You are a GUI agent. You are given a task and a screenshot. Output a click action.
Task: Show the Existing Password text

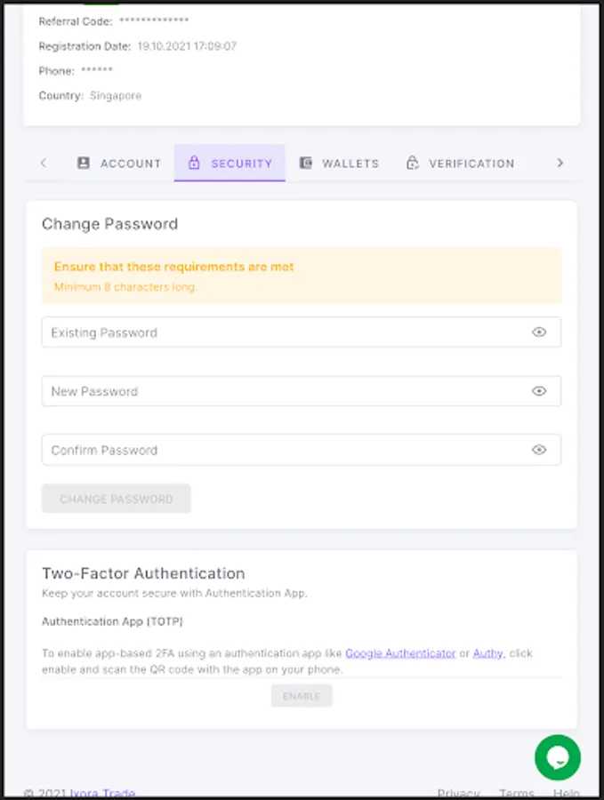(x=539, y=332)
